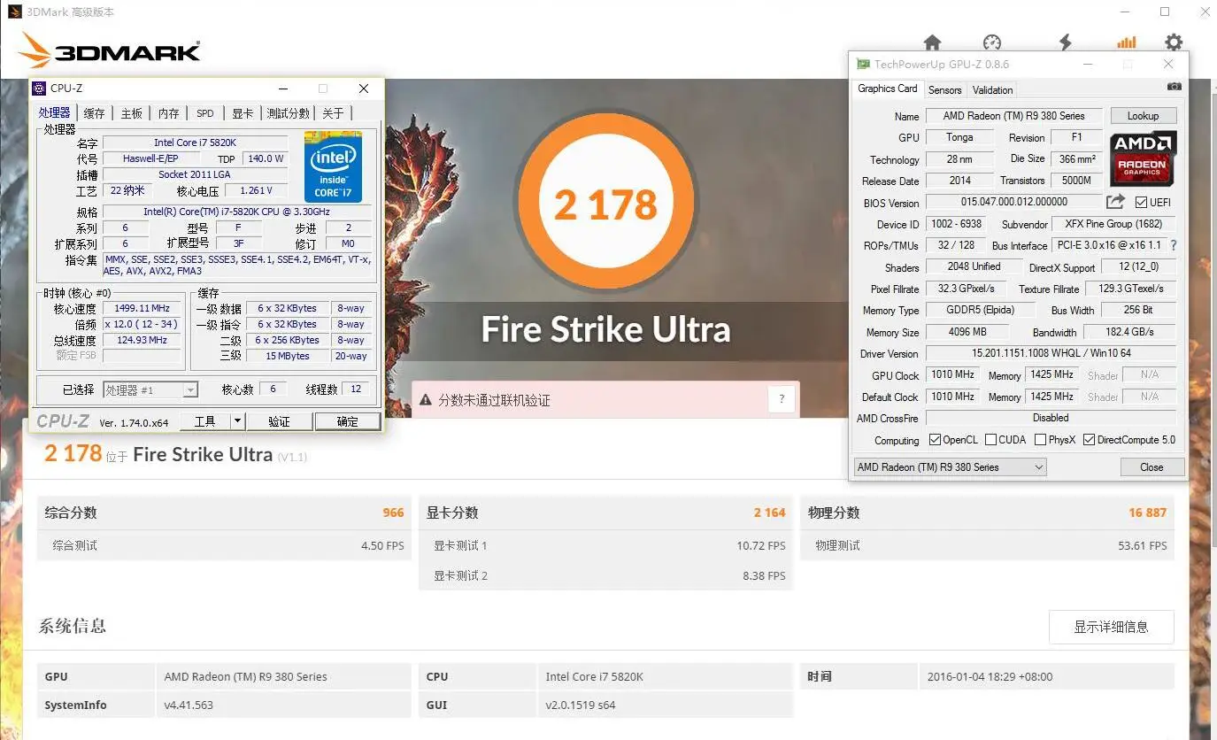Click the 时间 value 2016-01-04 18:29 +08:00
This screenshot has width=1217, height=740.
click(x=990, y=676)
